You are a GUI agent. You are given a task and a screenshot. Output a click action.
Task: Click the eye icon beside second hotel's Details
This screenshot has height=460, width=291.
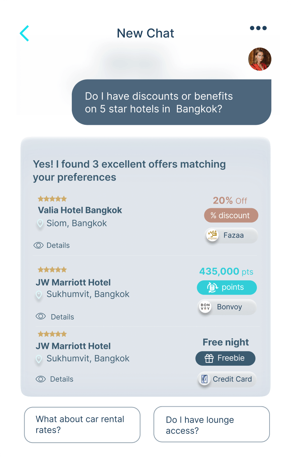(41, 316)
